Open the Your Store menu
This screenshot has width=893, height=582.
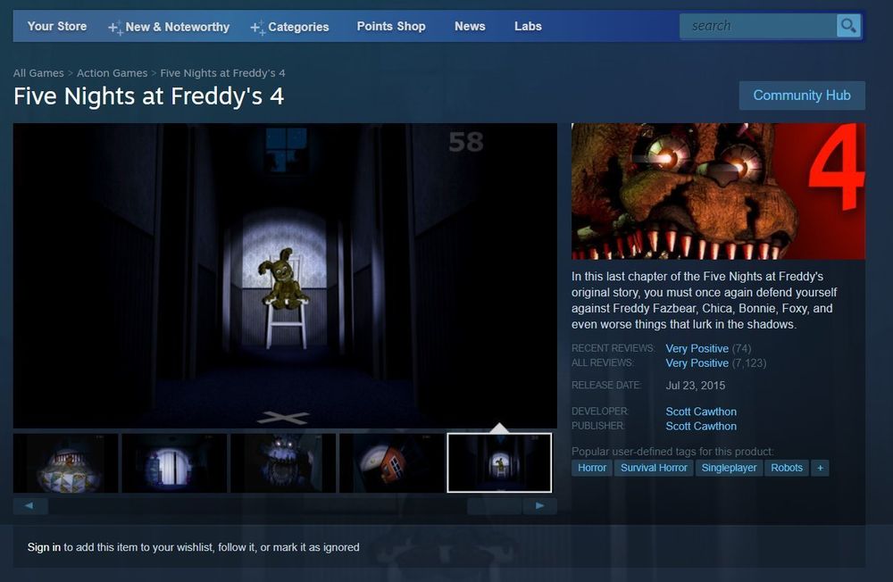[57, 26]
